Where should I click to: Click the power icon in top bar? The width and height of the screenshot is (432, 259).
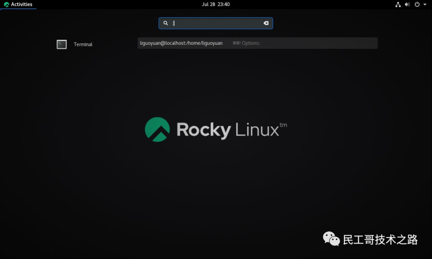click(417, 4)
